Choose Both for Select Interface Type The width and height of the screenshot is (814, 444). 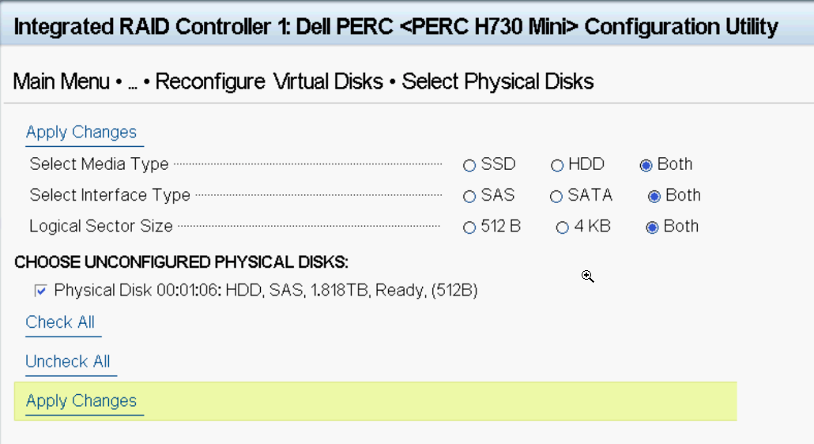click(654, 197)
